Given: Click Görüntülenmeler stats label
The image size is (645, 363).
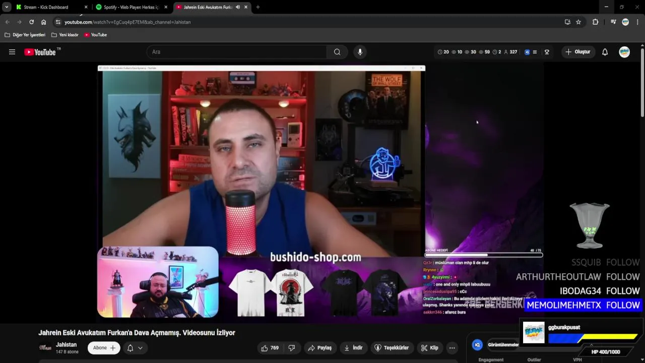Looking at the screenshot, I should (x=503, y=345).
